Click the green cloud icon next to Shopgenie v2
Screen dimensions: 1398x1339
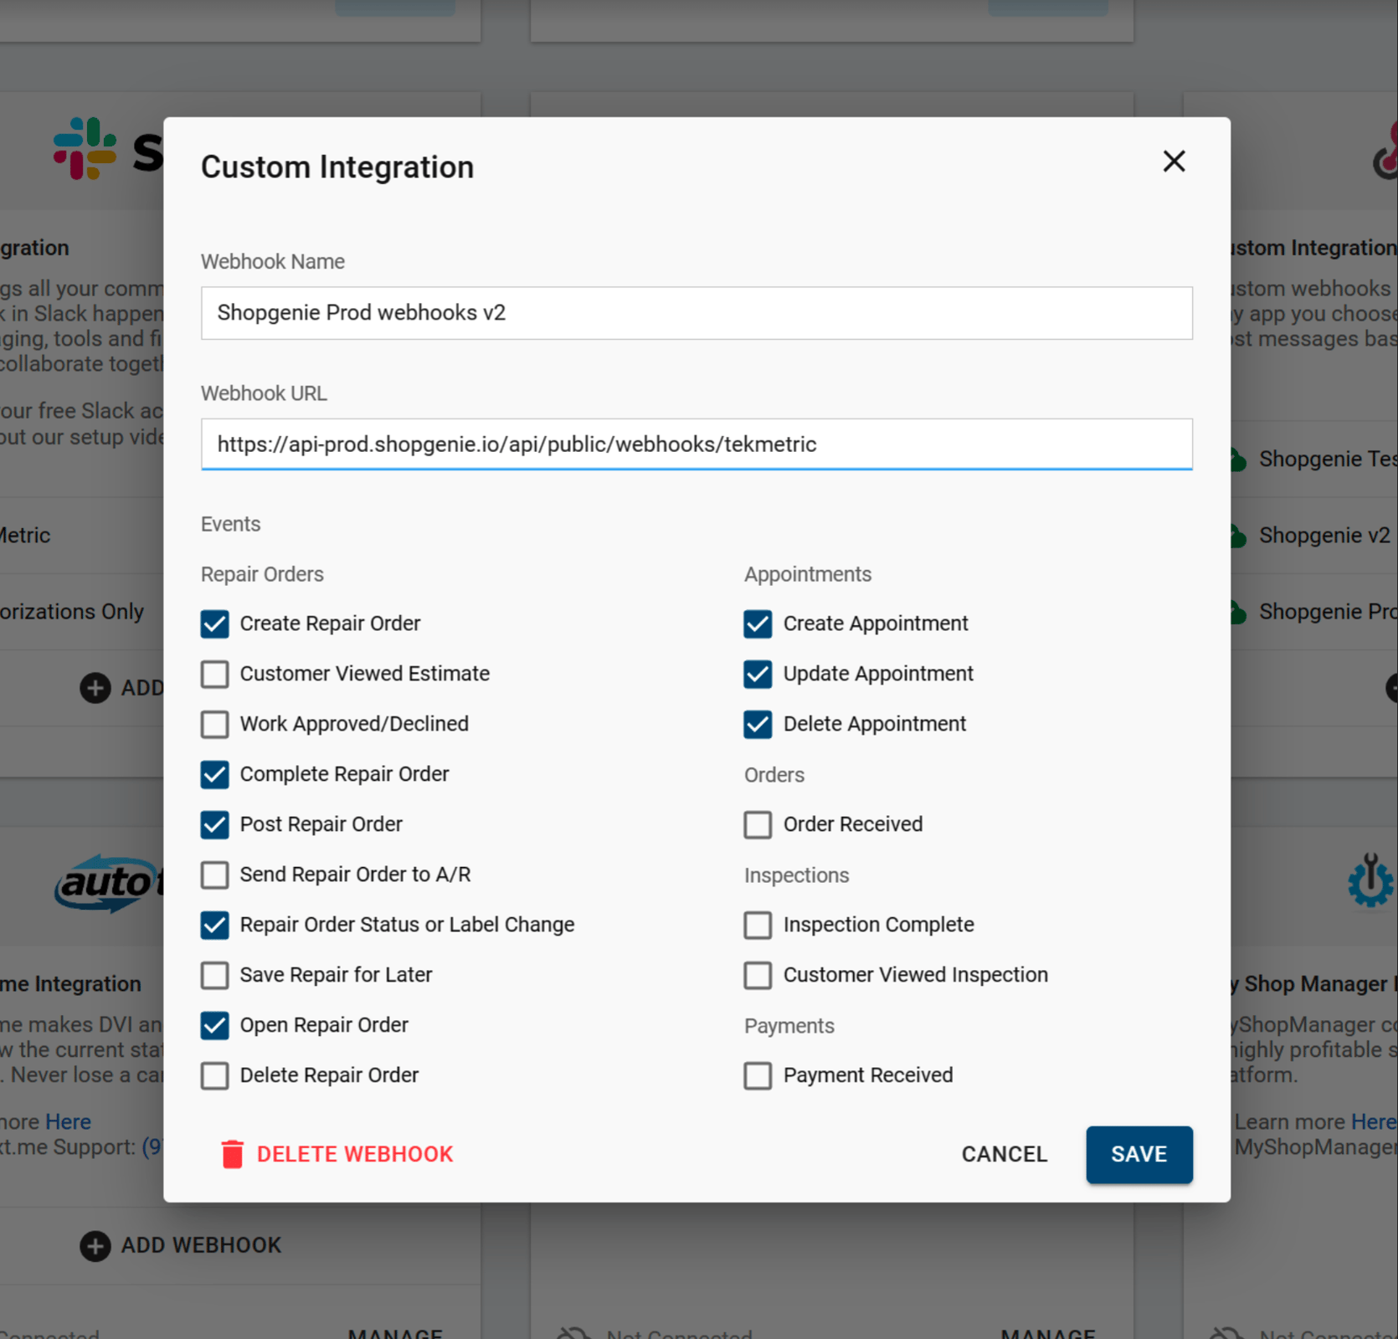coord(1237,535)
